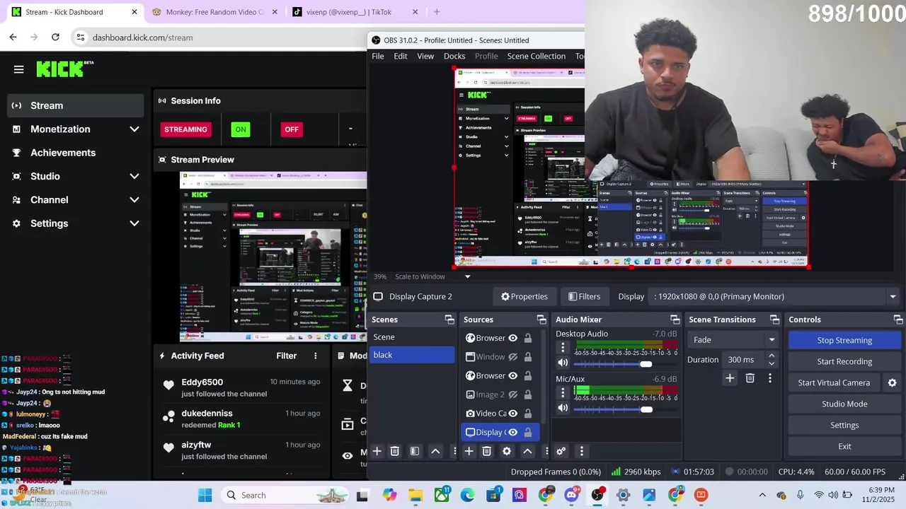The height and width of the screenshot is (509, 906).
Task: Remove selected scene with Scenes trash icon
Action: [395, 451]
